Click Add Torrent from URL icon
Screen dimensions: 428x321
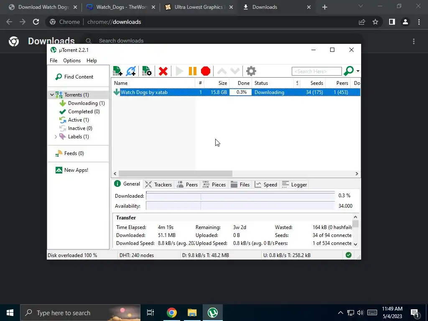coord(131,71)
